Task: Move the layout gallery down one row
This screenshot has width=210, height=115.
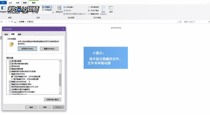Action: click(53, 10)
